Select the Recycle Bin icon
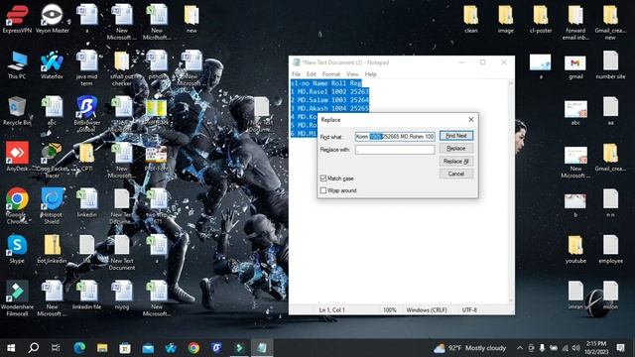 point(17,111)
